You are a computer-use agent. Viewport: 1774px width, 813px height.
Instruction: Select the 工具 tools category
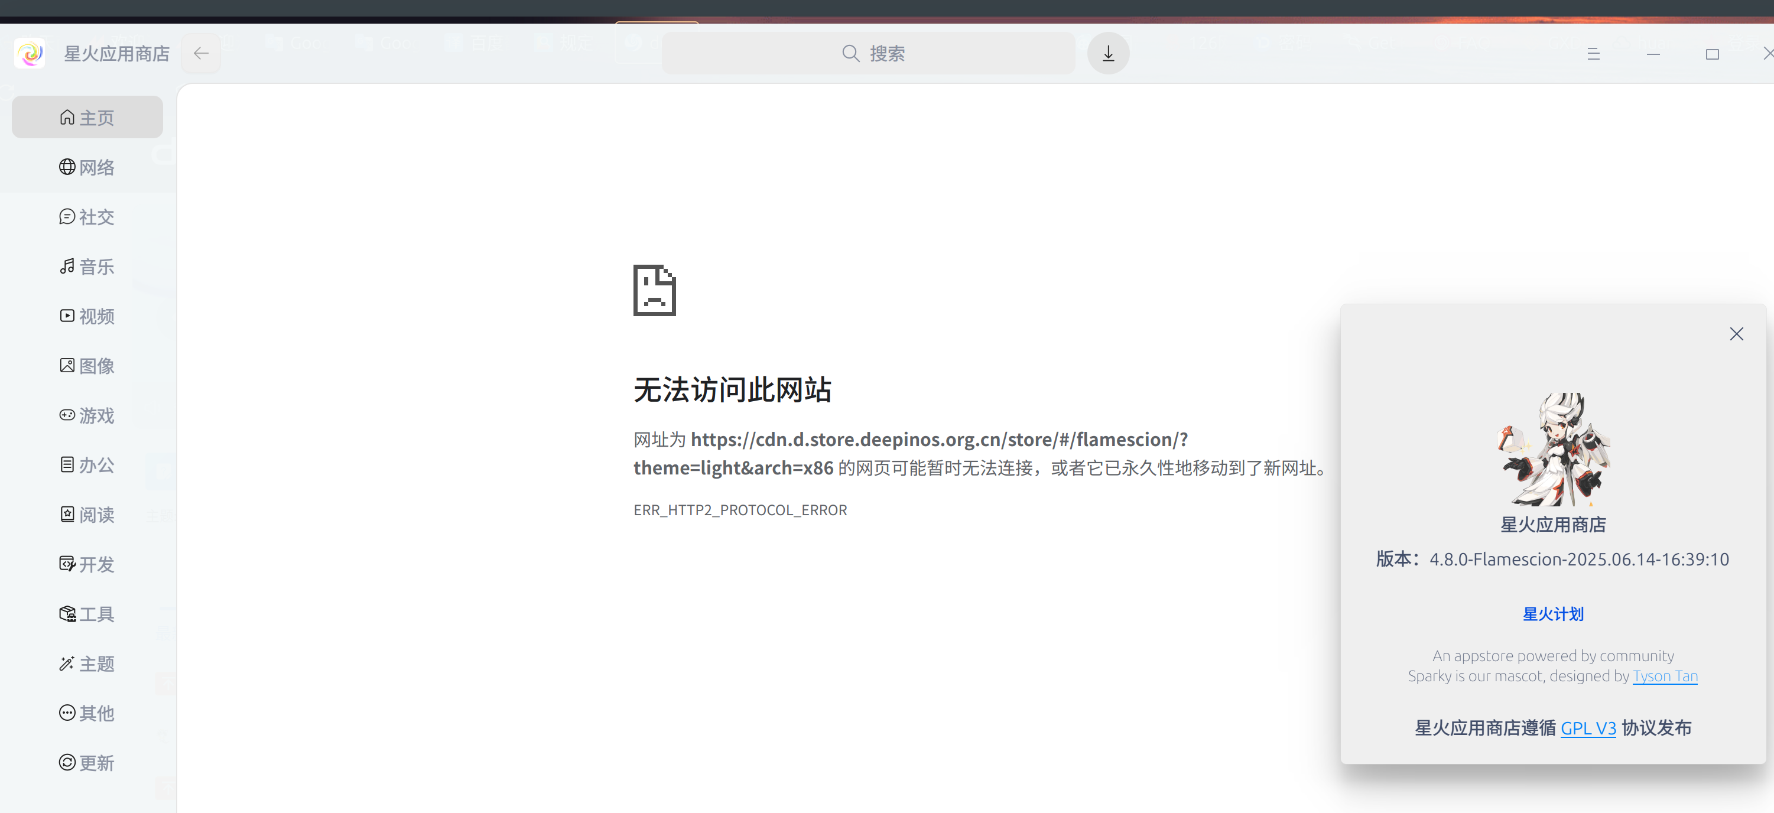pos(87,613)
